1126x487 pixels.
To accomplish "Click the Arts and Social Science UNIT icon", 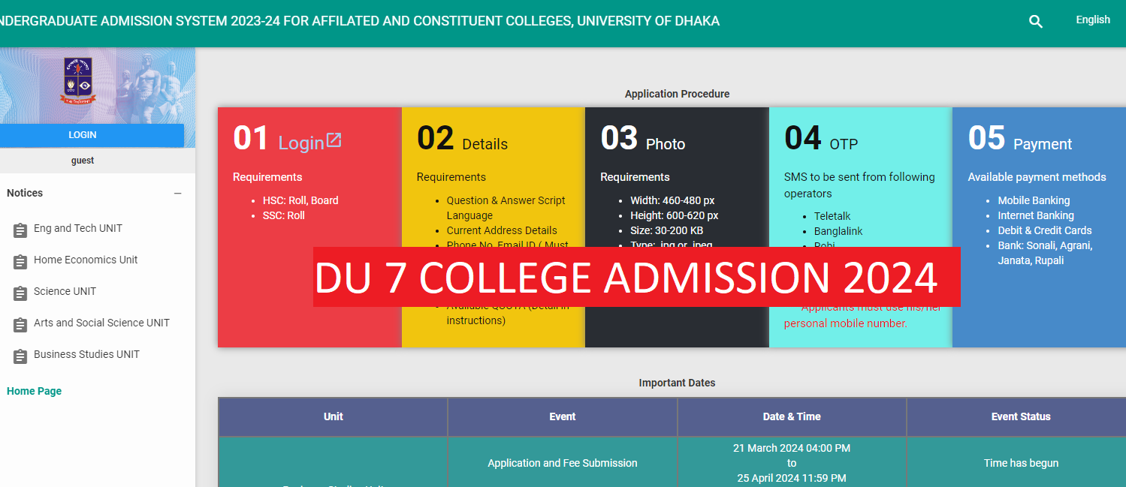I will pos(20,324).
